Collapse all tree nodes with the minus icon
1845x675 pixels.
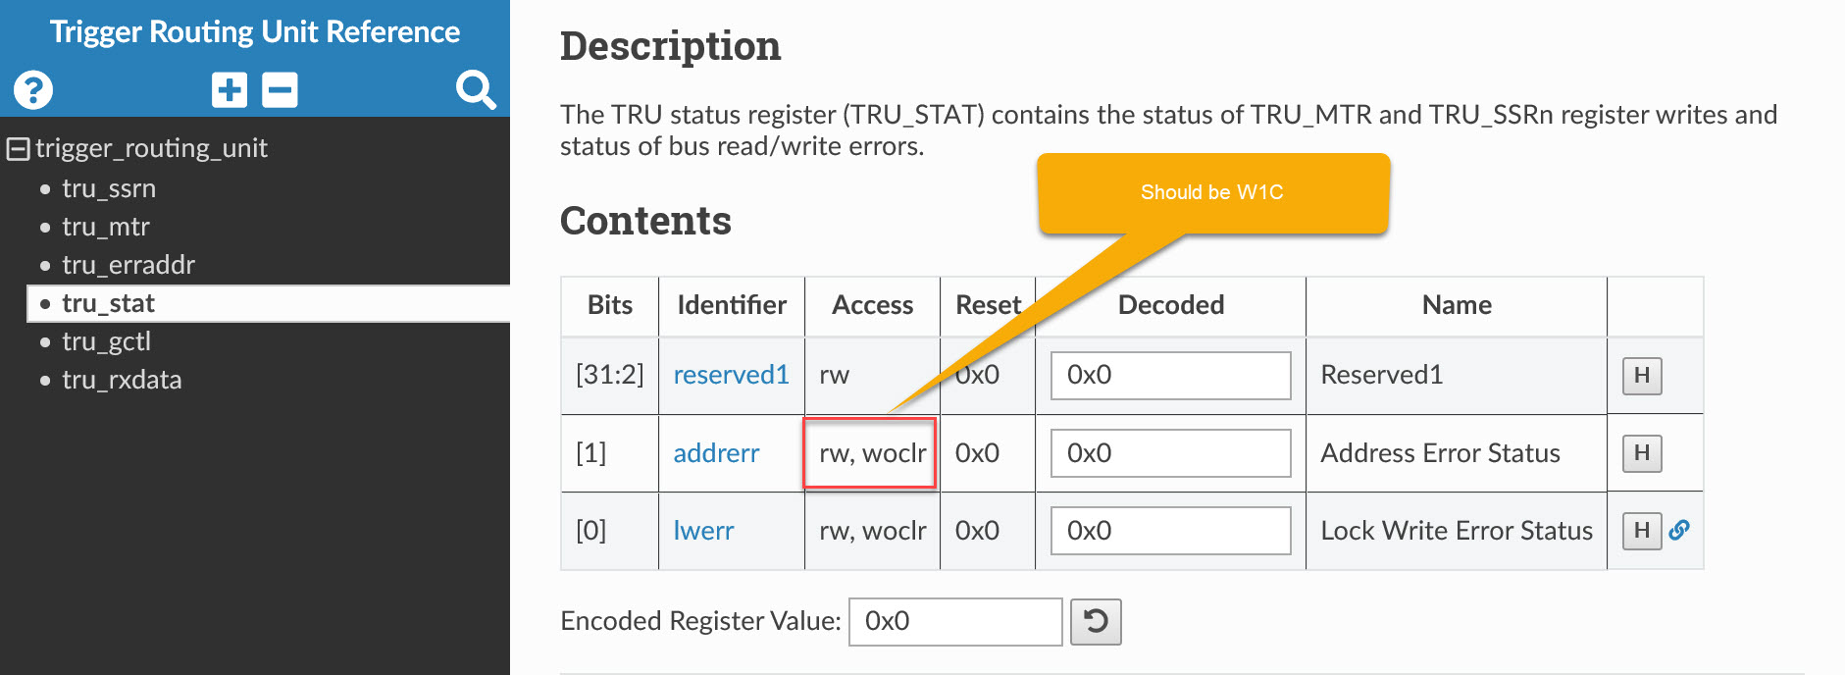pyautogui.click(x=280, y=89)
